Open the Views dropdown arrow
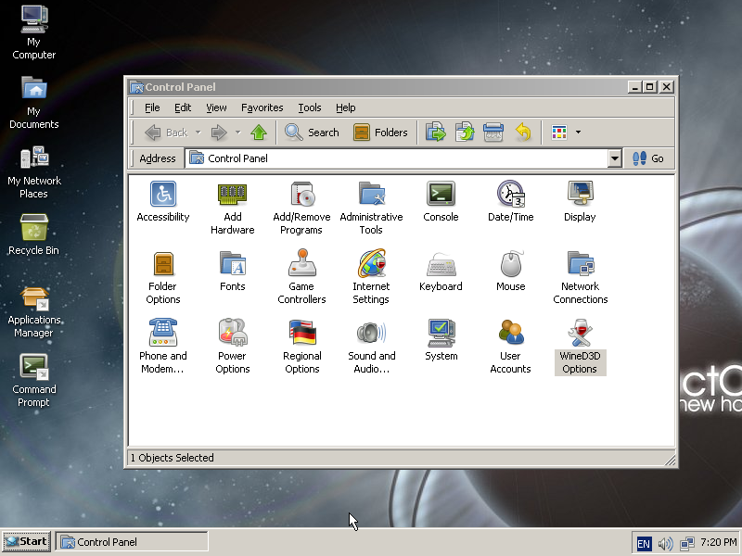The image size is (742, 556). (x=579, y=133)
